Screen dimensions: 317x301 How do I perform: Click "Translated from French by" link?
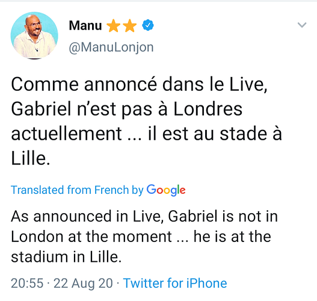tap(77, 190)
